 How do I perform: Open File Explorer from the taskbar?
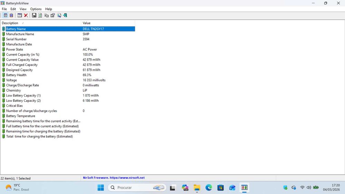197,188
